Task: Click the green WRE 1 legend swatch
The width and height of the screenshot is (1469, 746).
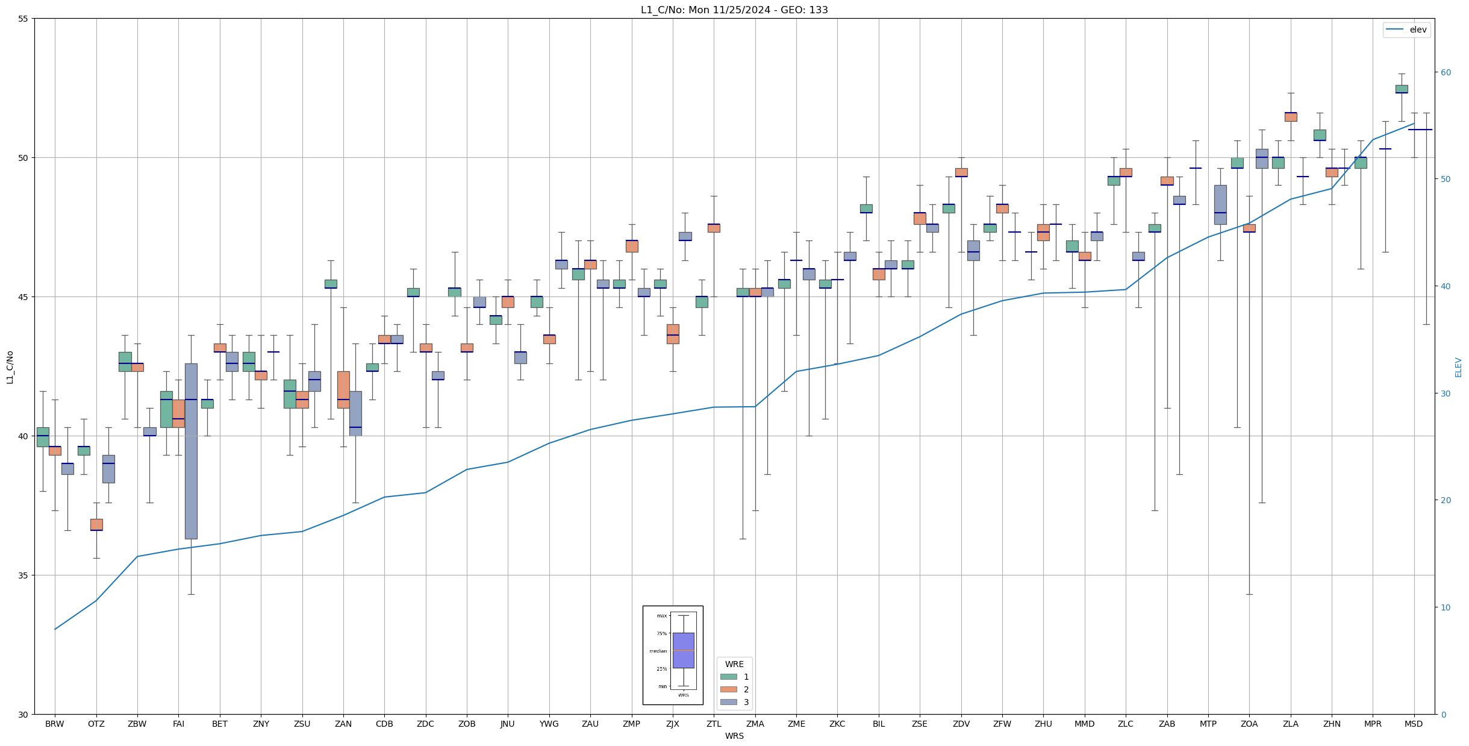Action: coord(728,677)
